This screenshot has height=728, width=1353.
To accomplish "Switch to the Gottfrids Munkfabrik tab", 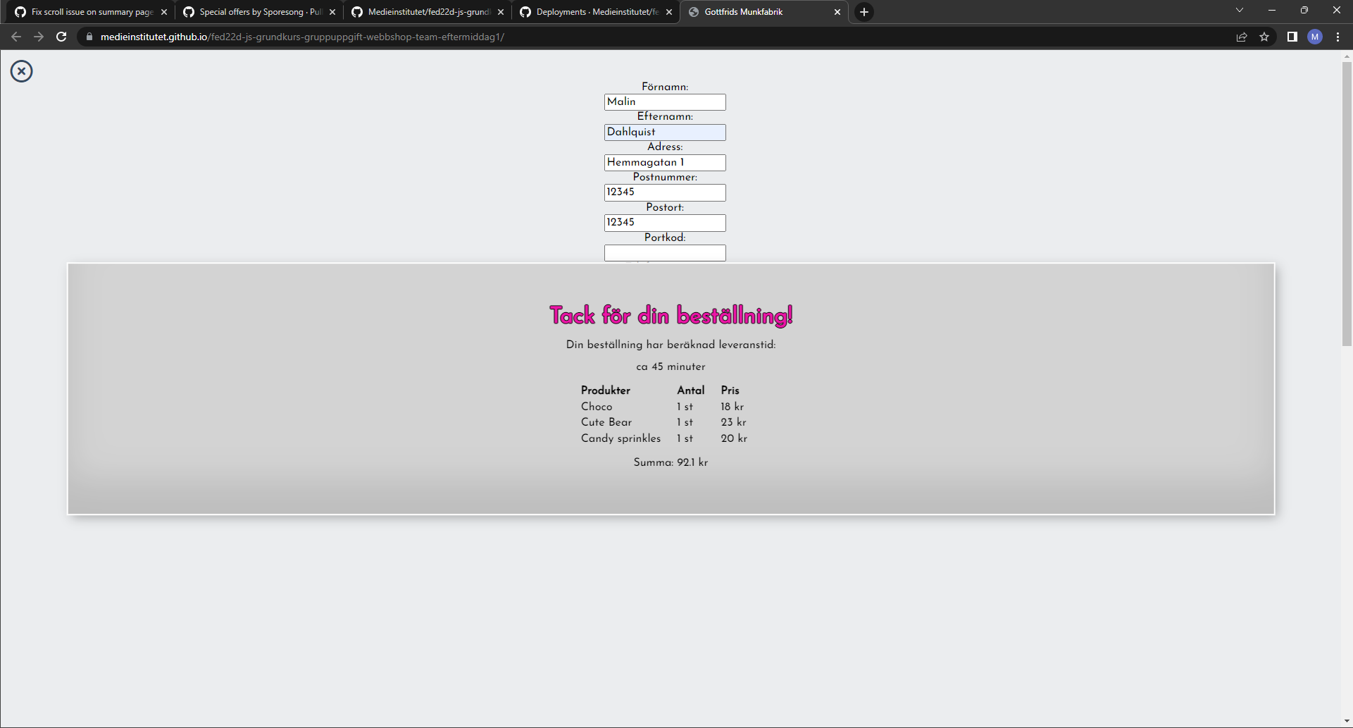I will point(747,11).
